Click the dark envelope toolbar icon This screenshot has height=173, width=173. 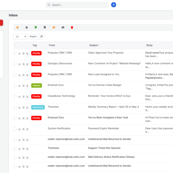[63, 27]
